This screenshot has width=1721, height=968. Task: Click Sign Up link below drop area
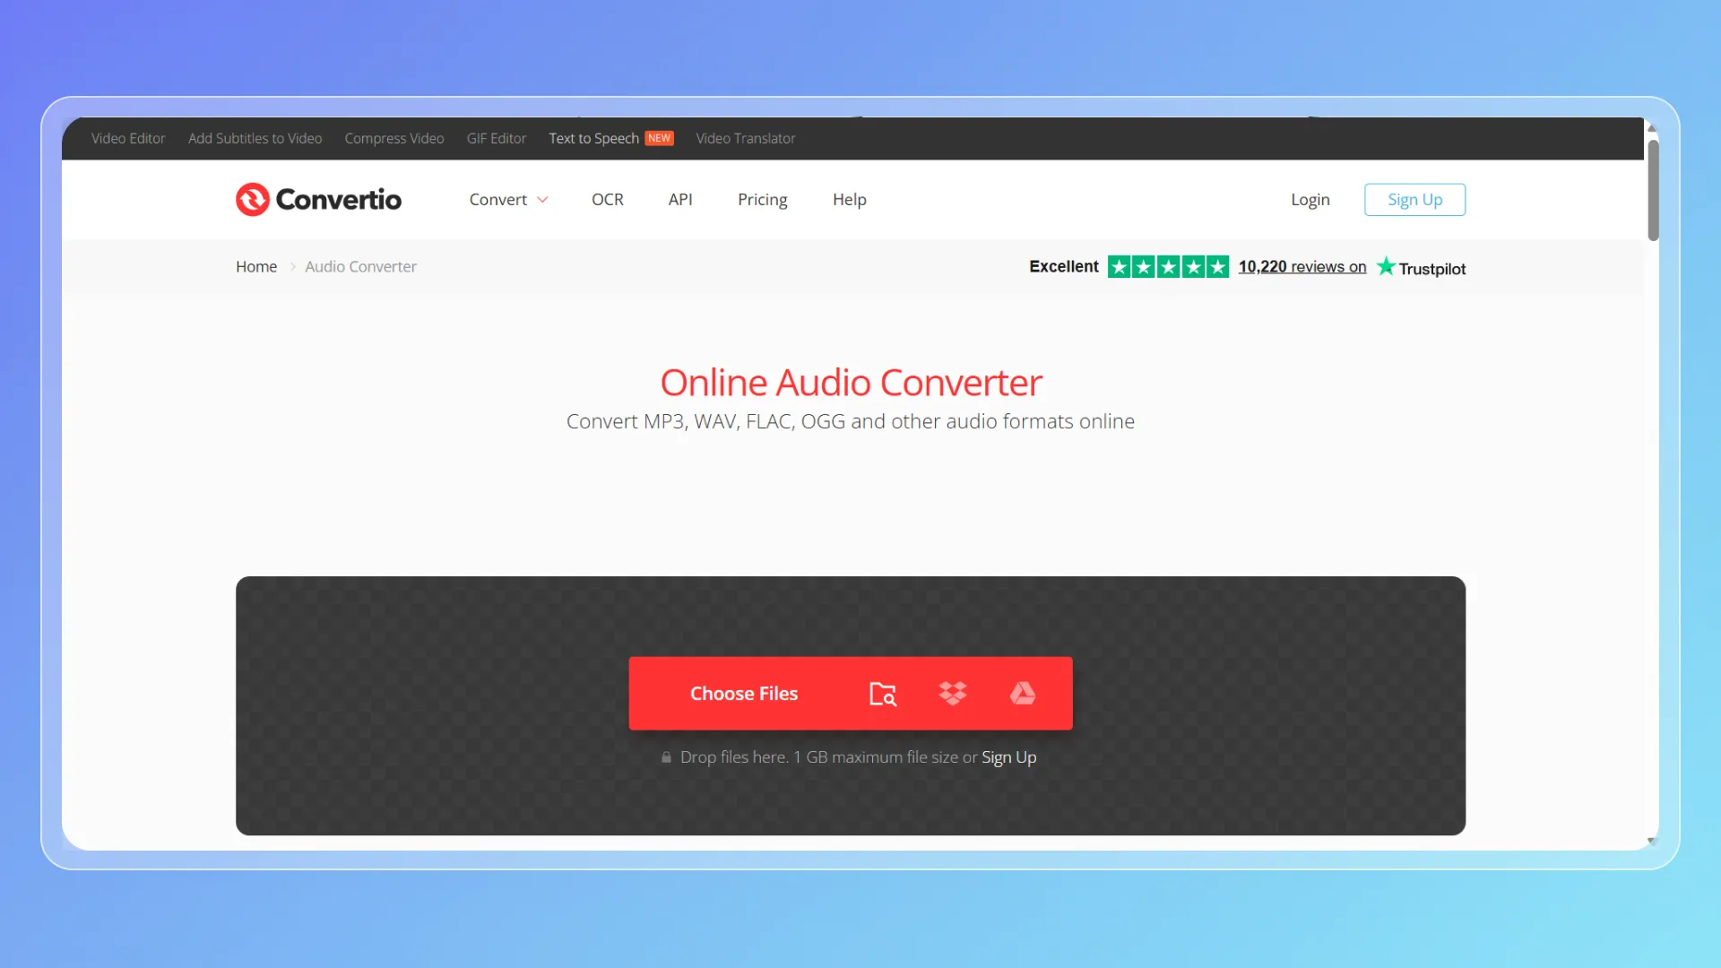coord(1009,757)
